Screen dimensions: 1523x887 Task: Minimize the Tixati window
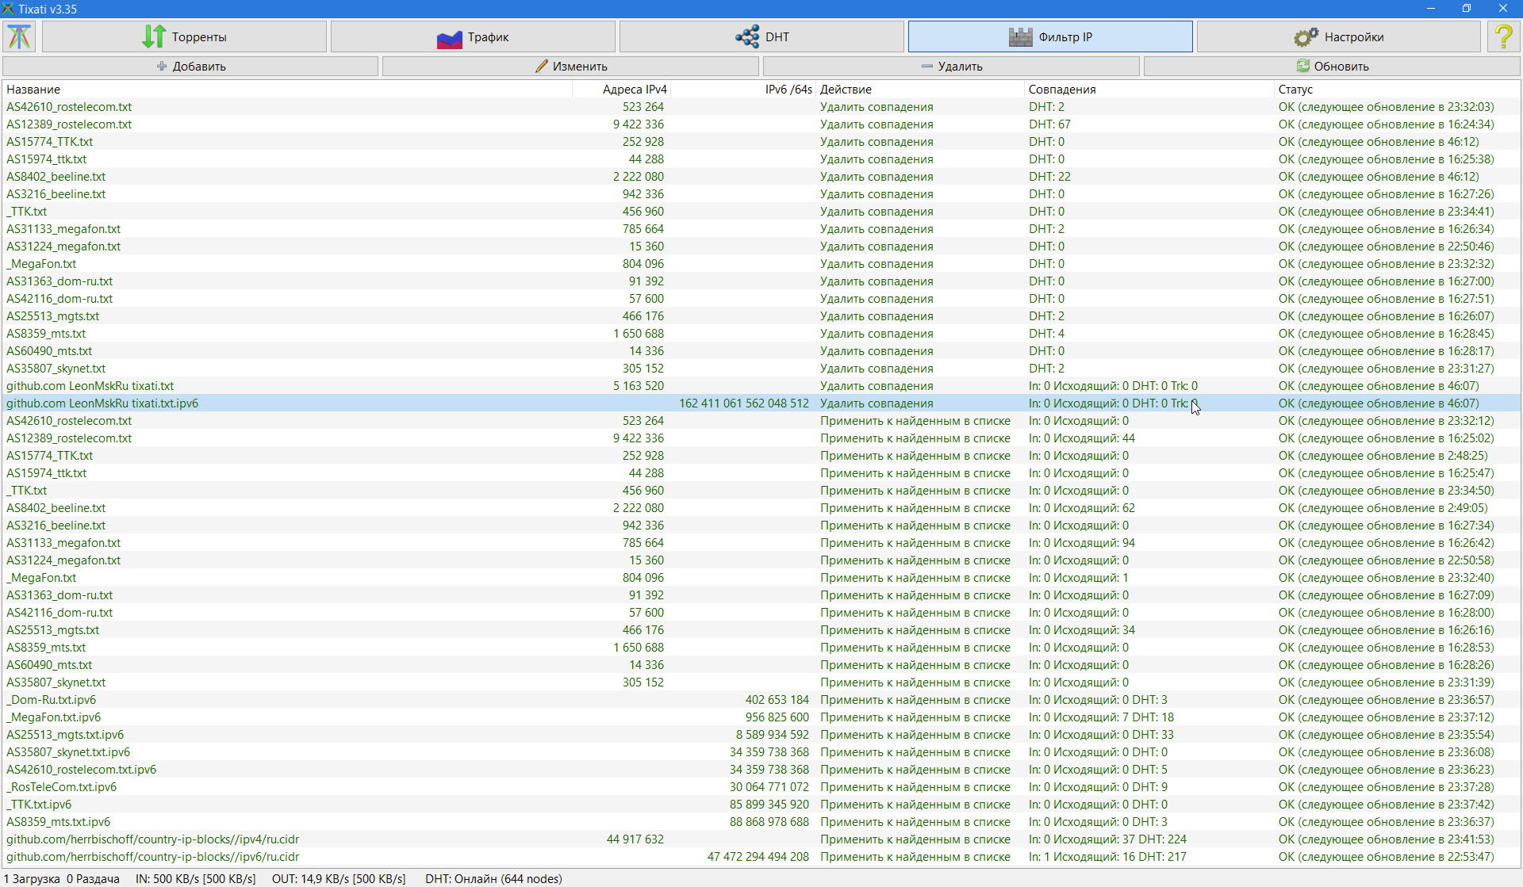pyautogui.click(x=1431, y=9)
